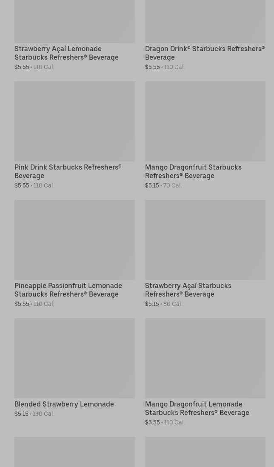This screenshot has width=274, height=467.
Task: Open the Mango Dragonfruit Refreshers product image
Action: pos(205,121)
